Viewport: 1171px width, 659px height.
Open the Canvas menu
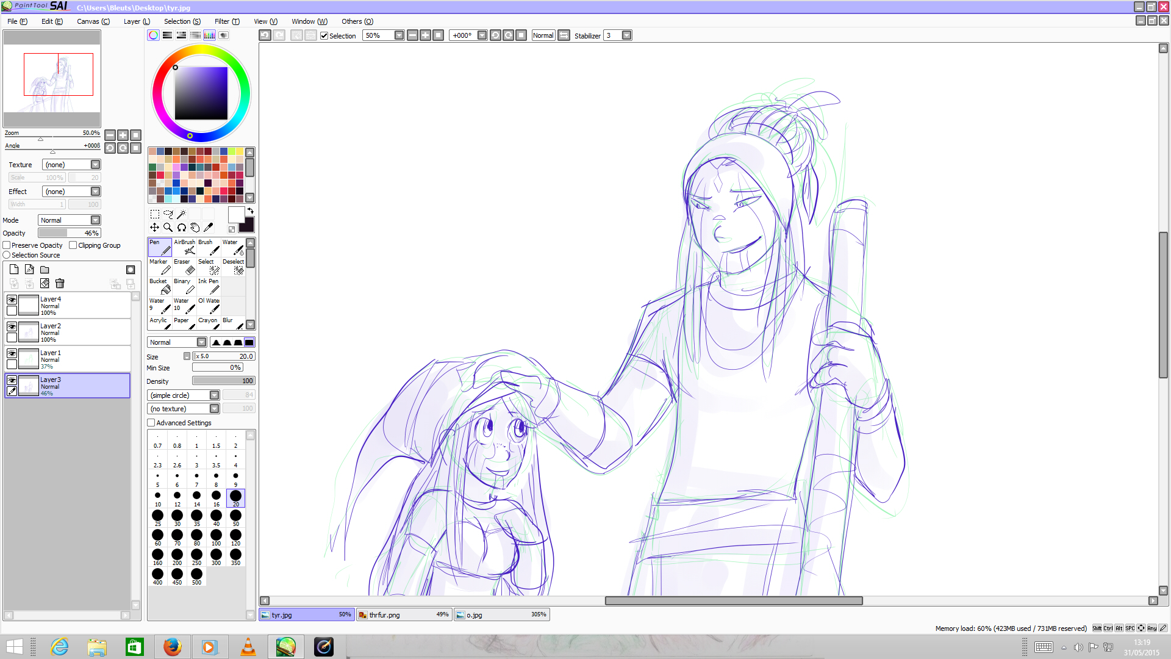coord(93,21)
